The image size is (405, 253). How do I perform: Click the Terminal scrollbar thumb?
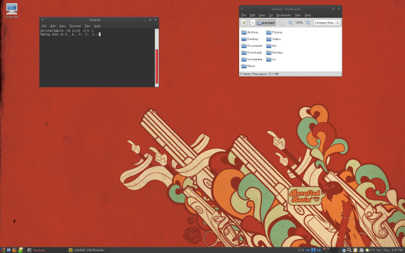click(156, 66)
